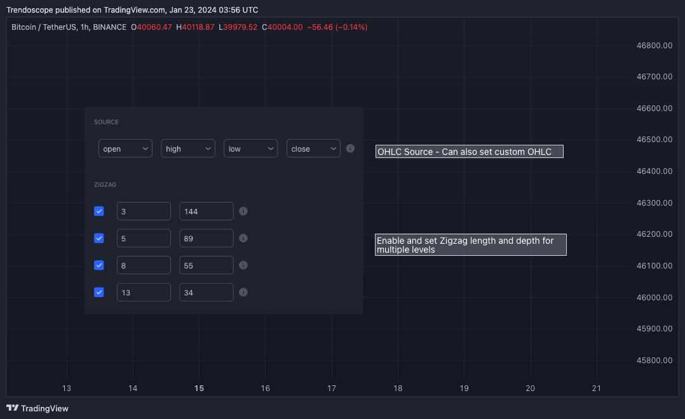685x419 pixels.
Task: Click the info icon in the 89 depth row
Action: [x=243, y=238]
